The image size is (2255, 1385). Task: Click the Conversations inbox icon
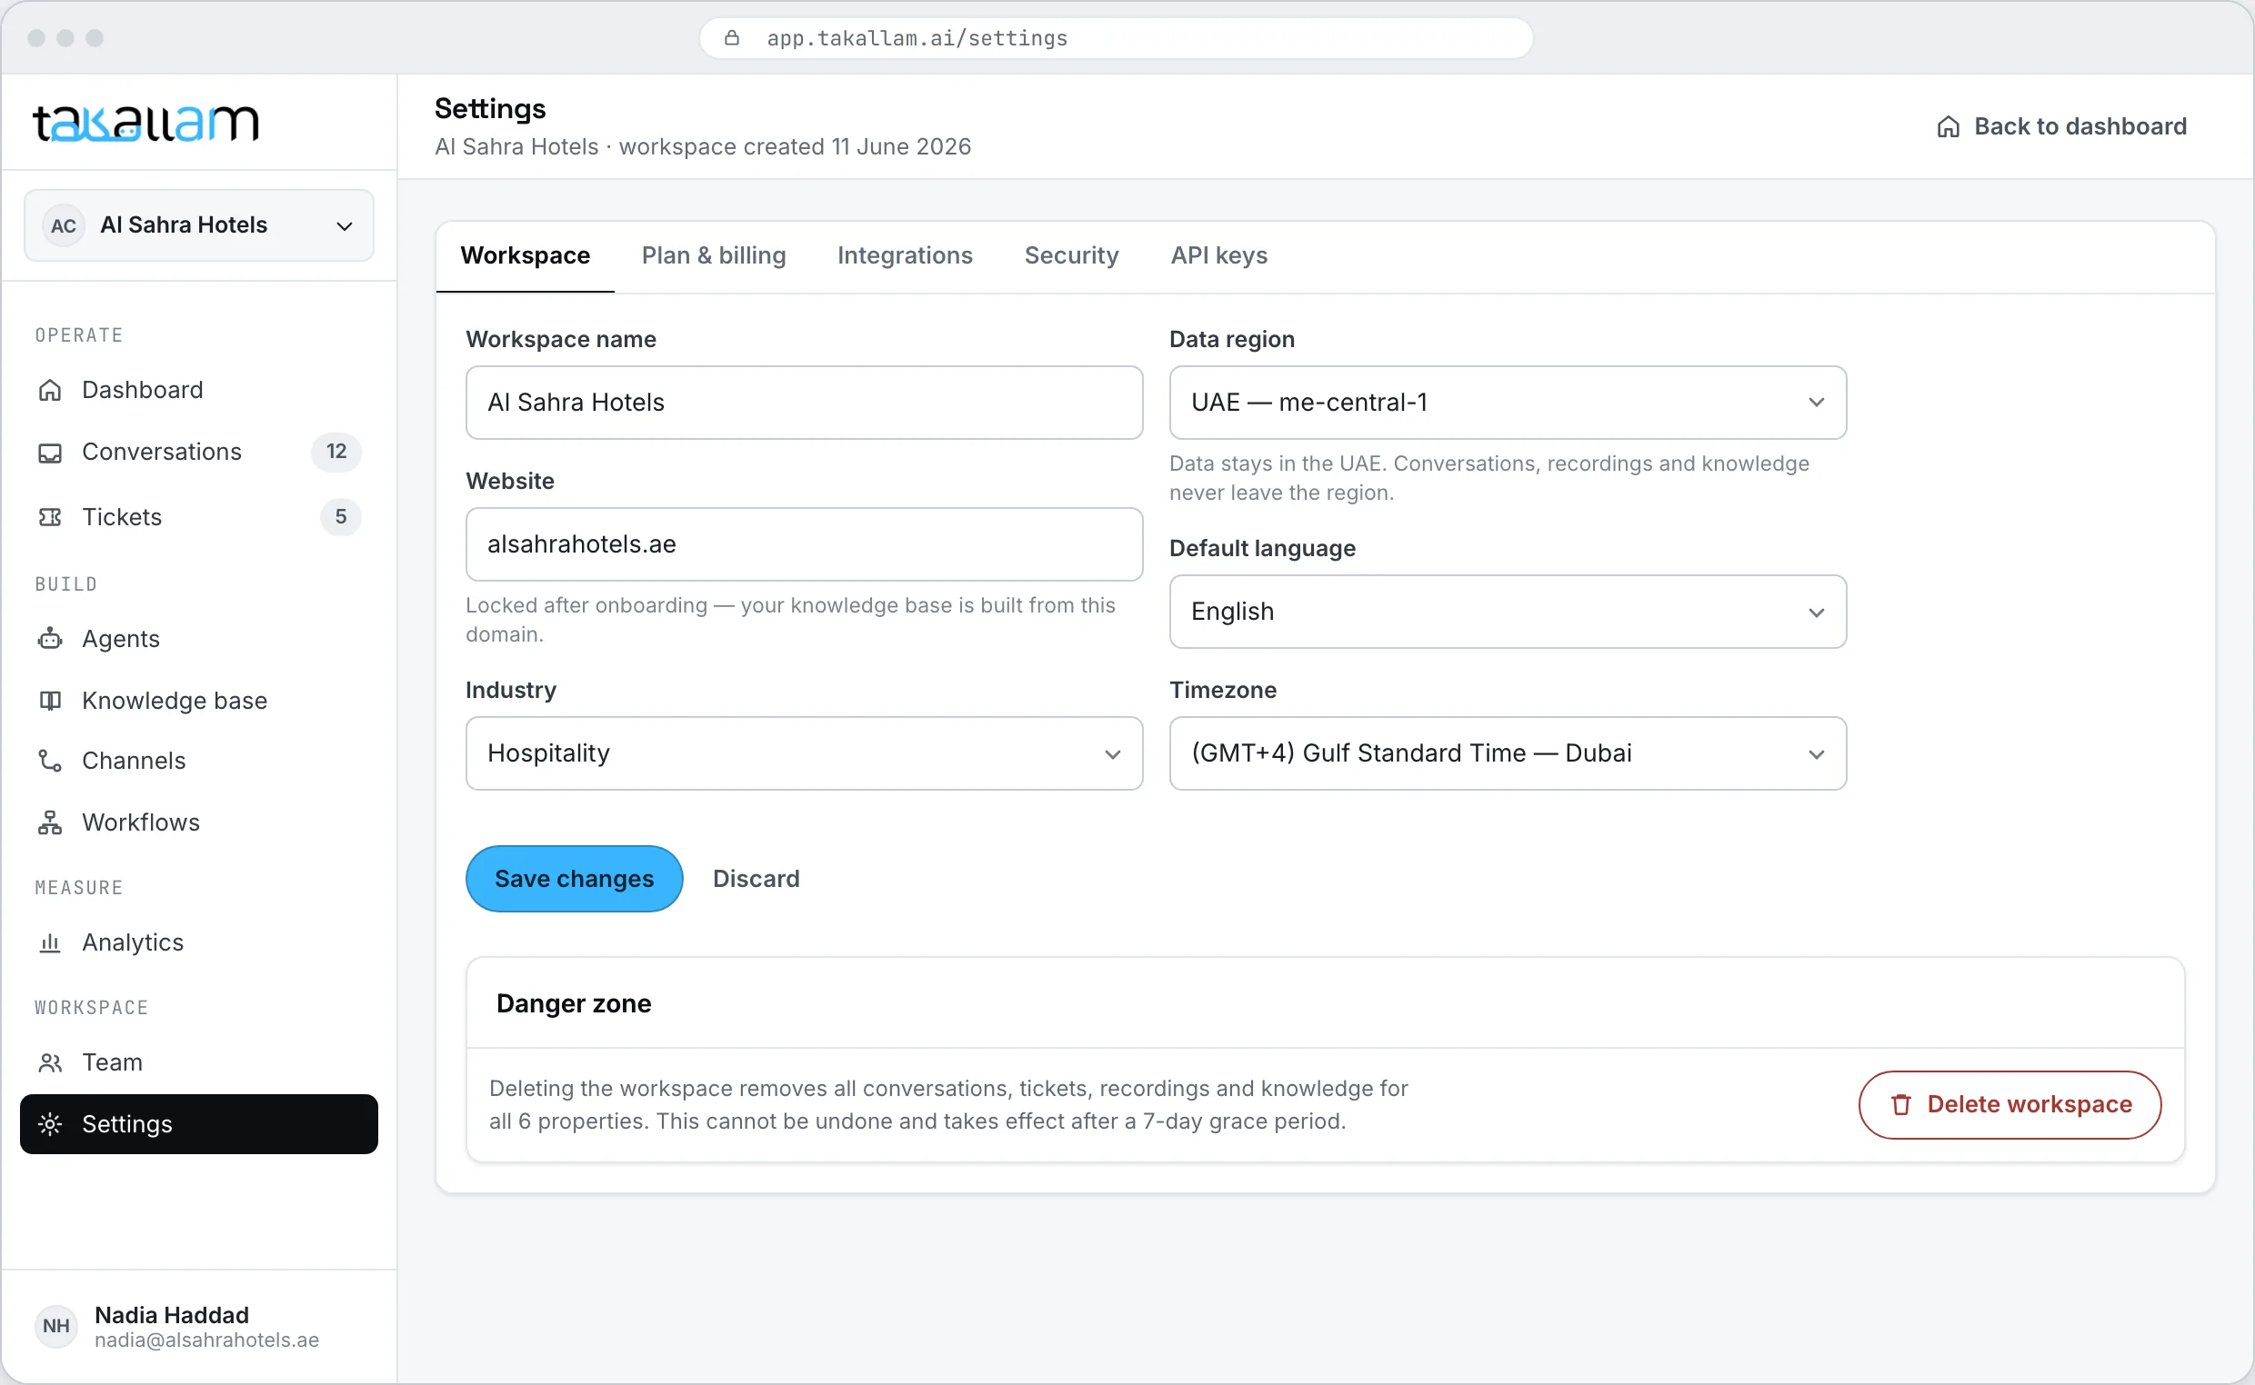pyautogui.click(x=49, y=453)
